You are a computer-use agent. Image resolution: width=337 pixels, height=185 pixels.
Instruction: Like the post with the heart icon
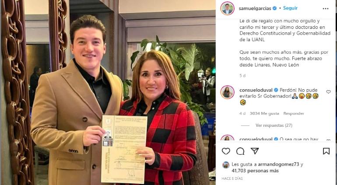(226, 151)
